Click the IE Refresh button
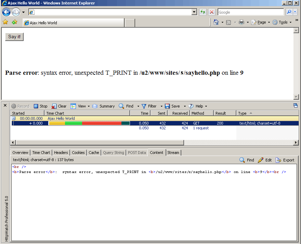 tap(203, 12)
